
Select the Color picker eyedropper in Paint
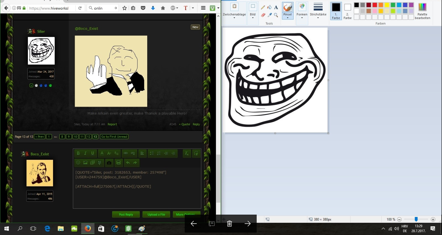[x=269, y=15]
